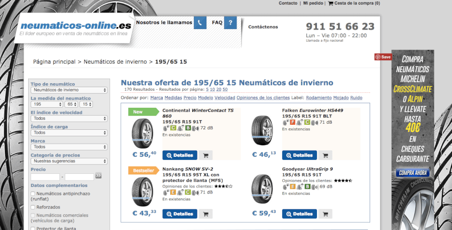Sort by Rodamiento label
The image size is (452, 230).
(x=319, y=98)
